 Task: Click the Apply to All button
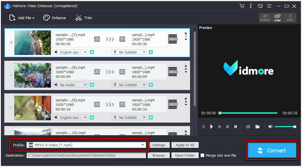tap(185, 145)
